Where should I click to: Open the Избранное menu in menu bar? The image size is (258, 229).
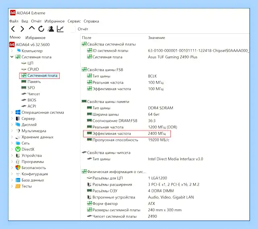pyautogui.click(x=54, y=21)
